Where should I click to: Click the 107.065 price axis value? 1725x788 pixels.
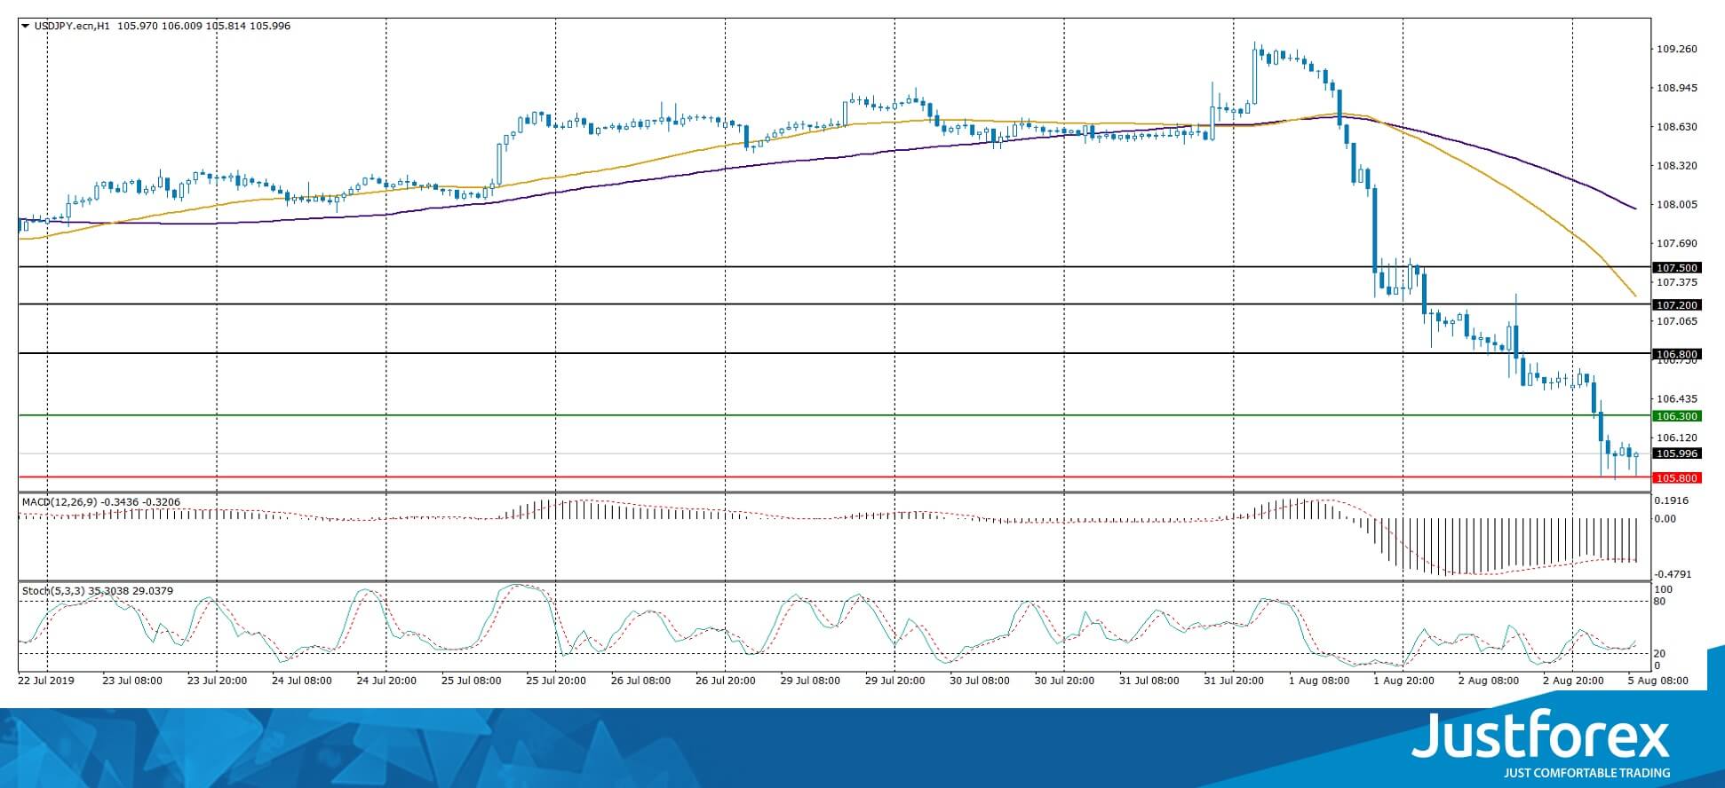pos(1678,321)
